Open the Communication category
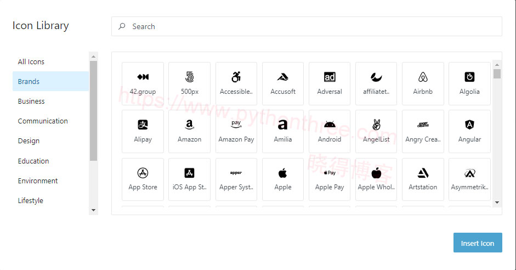Screen dimensions: 516x270 coord(50,121)
